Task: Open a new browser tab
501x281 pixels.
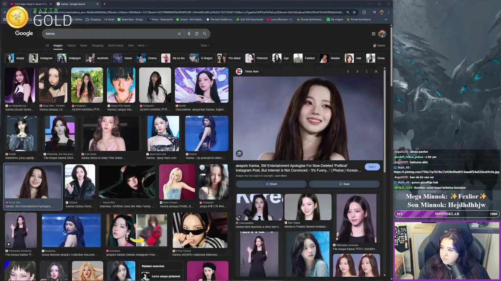Action: (104, 4)
